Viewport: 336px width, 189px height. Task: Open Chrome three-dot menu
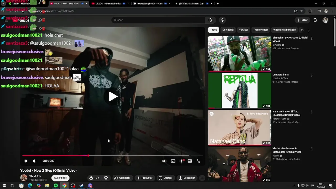(332, 11)
